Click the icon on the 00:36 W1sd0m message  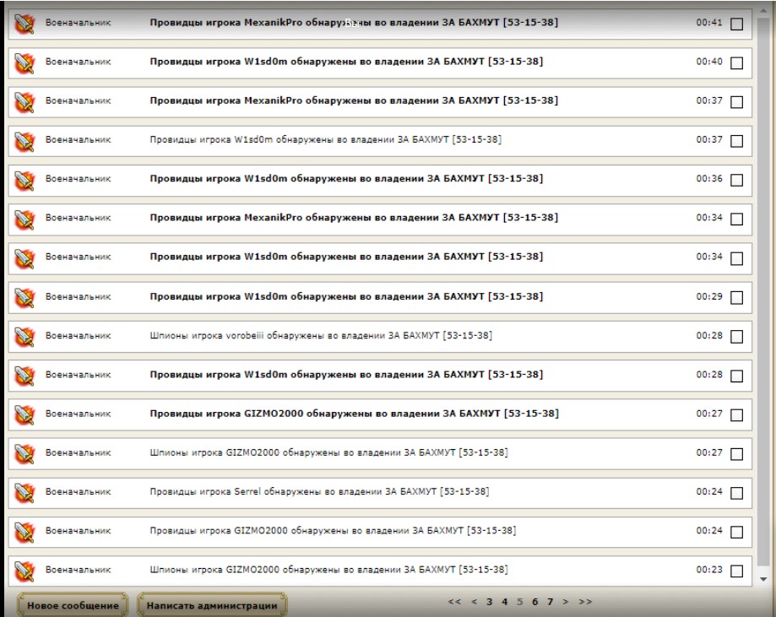tap(24, 179)
